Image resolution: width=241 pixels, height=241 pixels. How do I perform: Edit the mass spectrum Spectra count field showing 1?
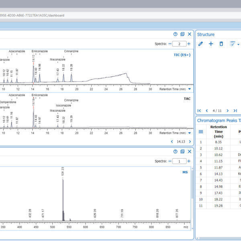[x=179, y=161]
